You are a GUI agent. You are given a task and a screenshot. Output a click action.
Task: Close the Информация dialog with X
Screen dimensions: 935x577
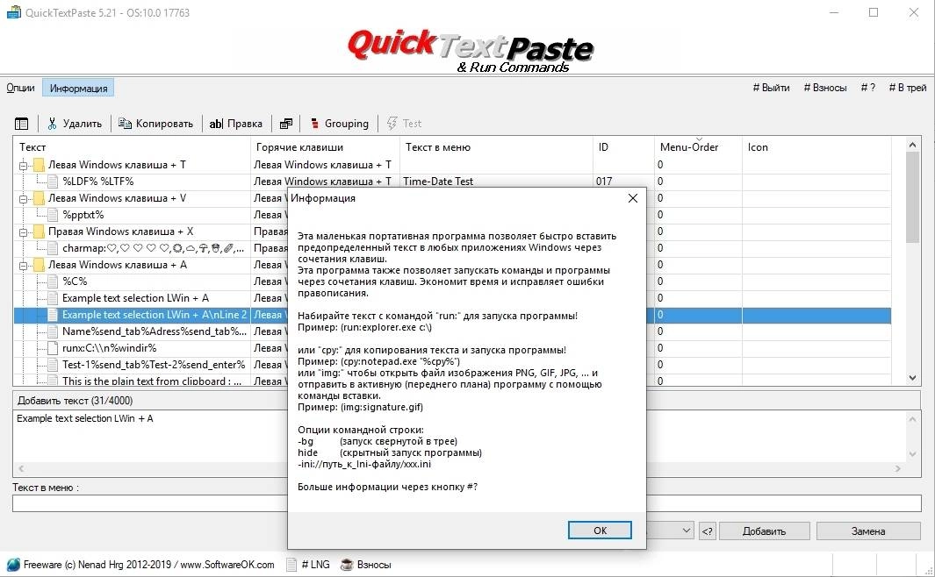click(x=633, y=198)
